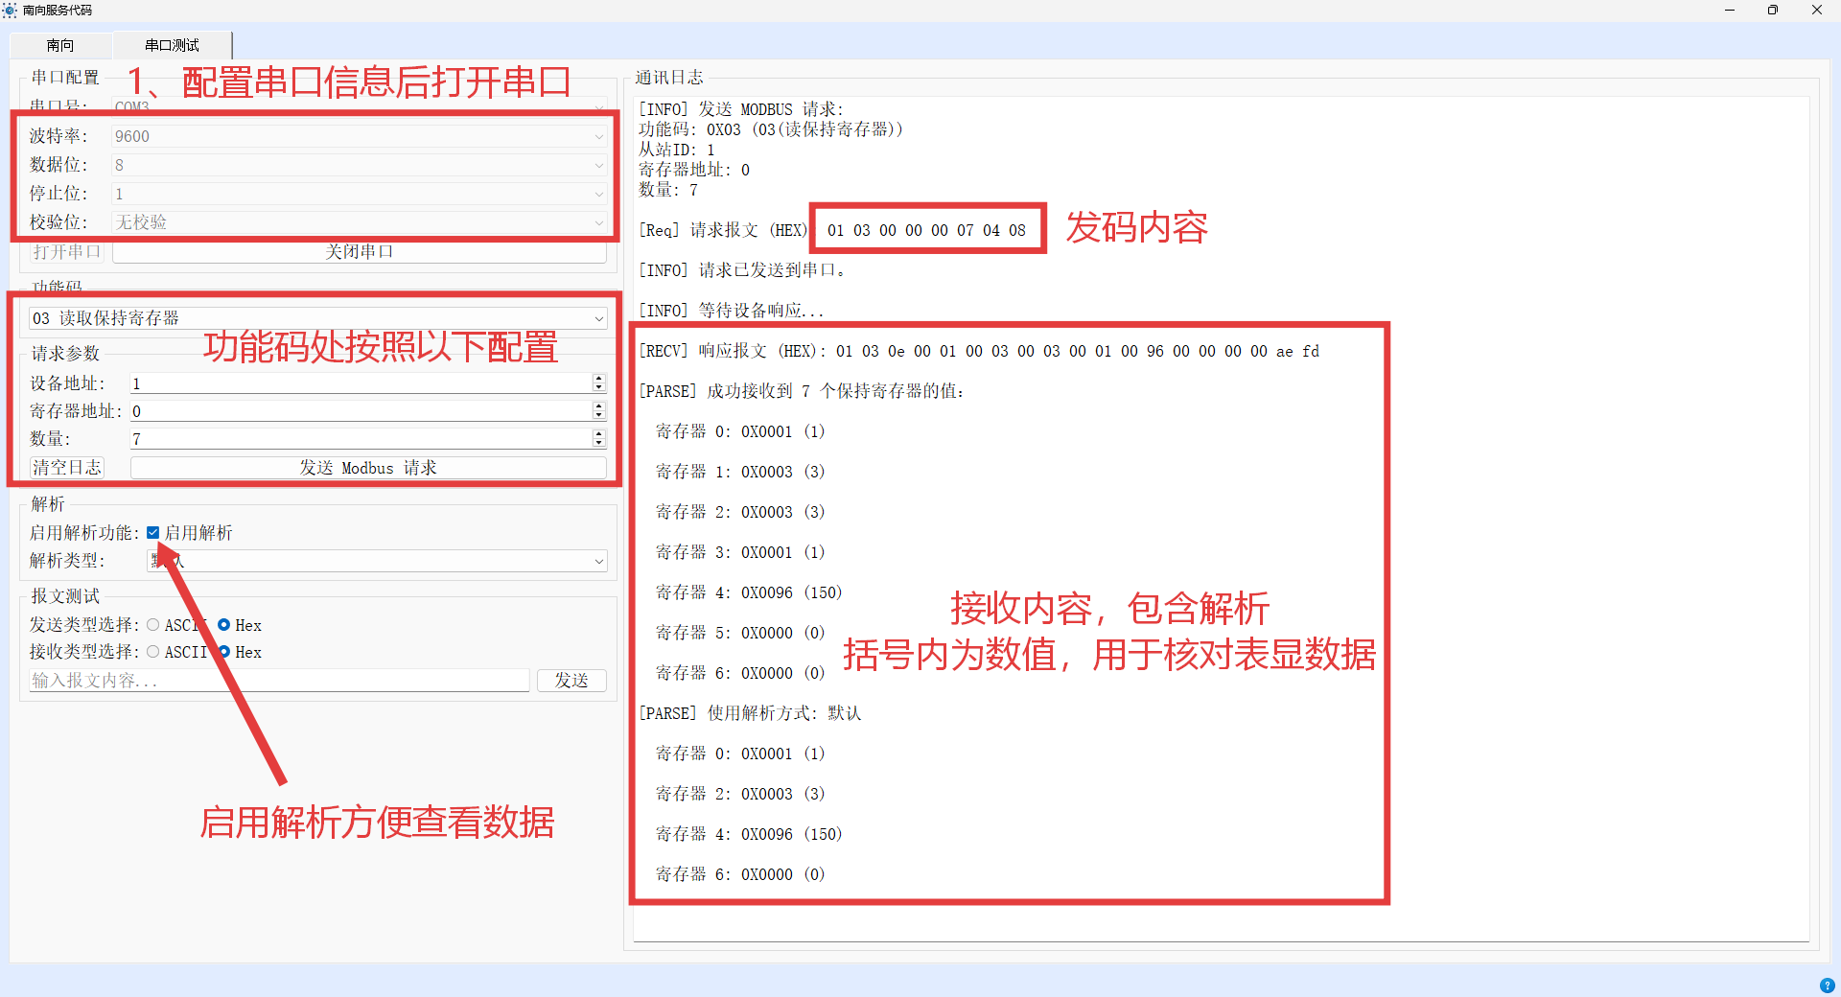This screenshot has width=1841, height=997.
Task: Switch to the 南向 tab
Action: tap(60, 45)
